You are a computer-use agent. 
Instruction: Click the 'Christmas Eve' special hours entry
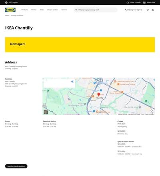[136, 147]
